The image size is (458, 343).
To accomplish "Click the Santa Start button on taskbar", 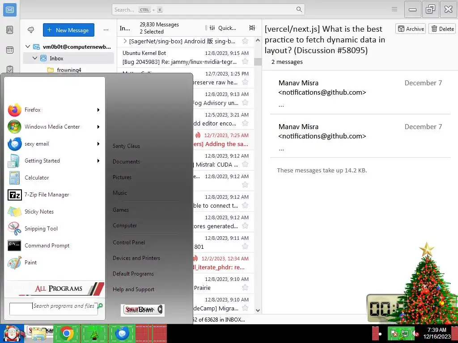I will pyautogui.click(x=12, y=333).
